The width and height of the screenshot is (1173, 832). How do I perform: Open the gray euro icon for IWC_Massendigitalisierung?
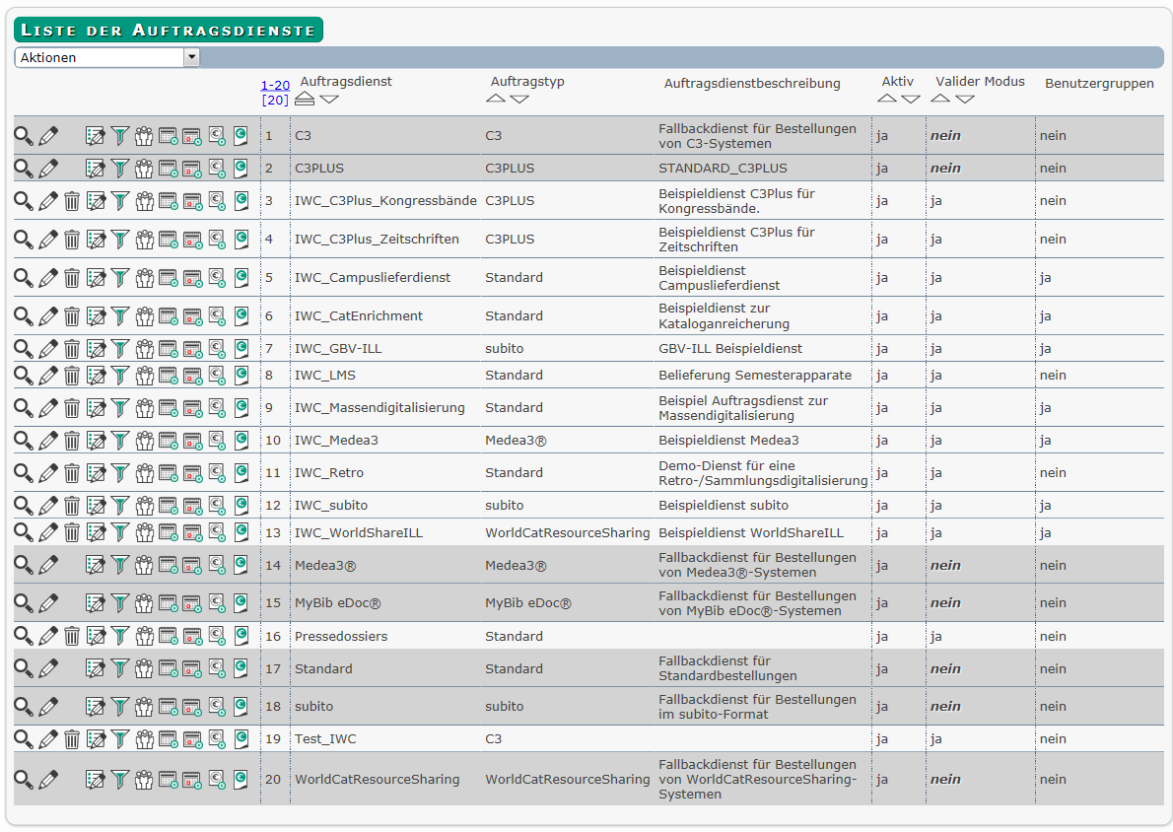(217, 408)
